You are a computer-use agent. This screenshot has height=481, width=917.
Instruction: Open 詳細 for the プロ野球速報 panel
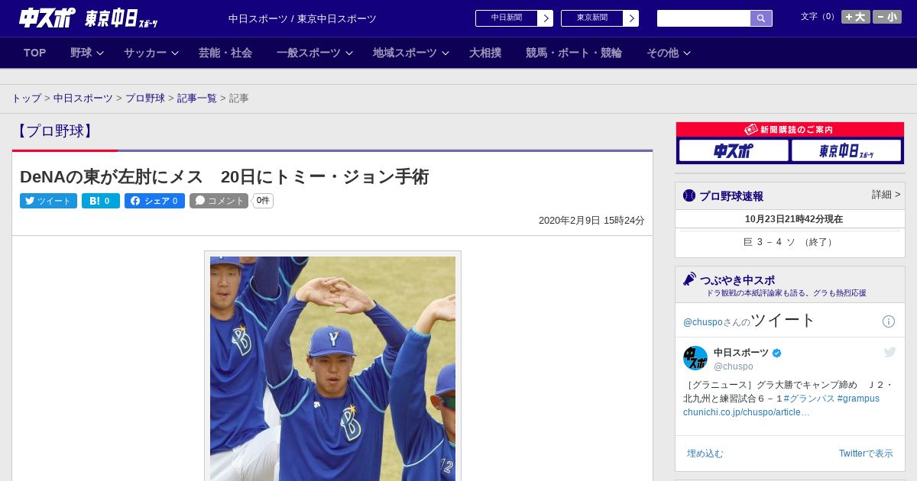point(886,195)
